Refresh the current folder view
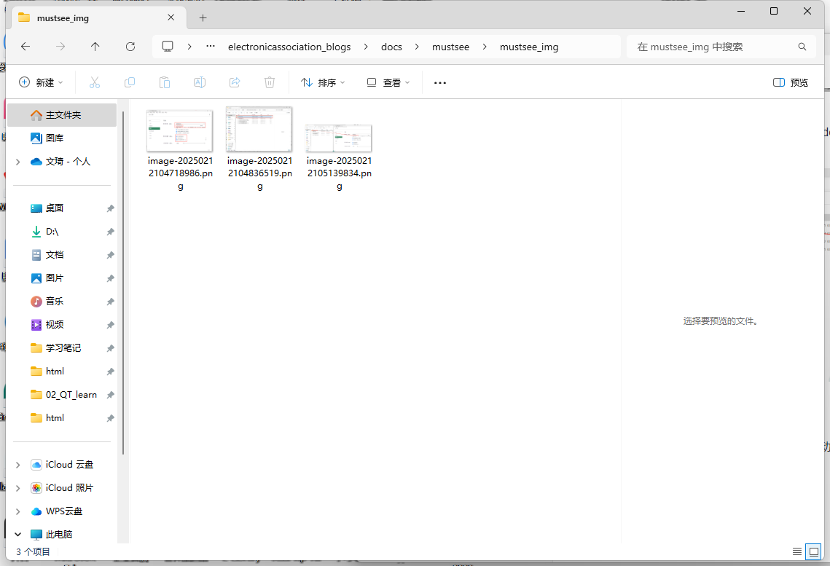Viewport: 830px width, 566px height. pyautogui.click(x=130, y=47)
